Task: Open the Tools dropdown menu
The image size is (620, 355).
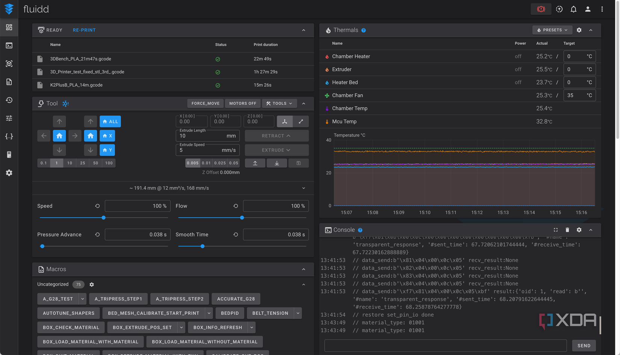Action: click(279, 103)
